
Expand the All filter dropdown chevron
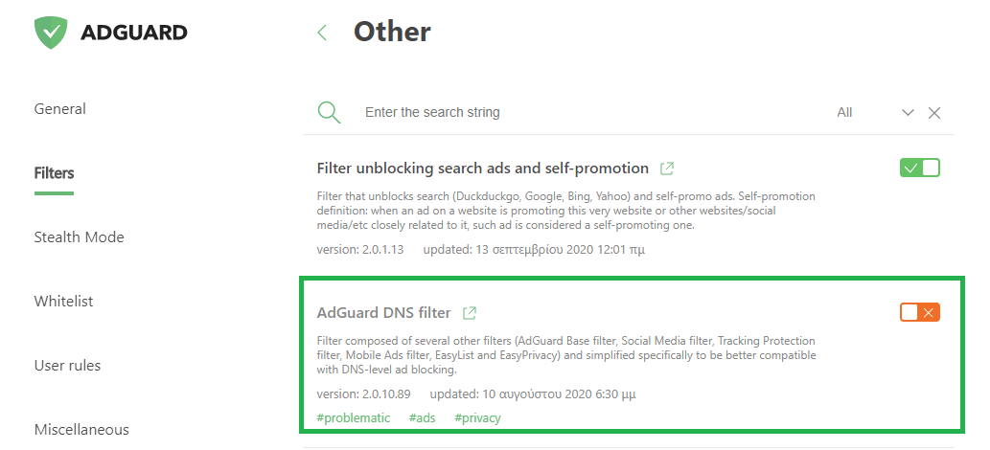click(908, 113)
